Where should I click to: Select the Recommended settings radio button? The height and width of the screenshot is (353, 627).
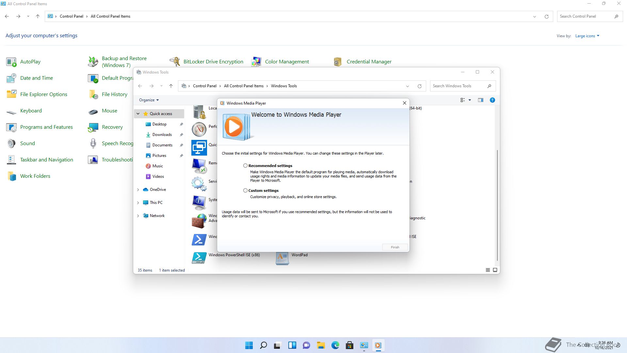click(245, 166)
